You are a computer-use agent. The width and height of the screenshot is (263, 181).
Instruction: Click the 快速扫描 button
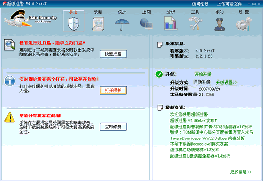pyautogui.click(x=113, y=54)
